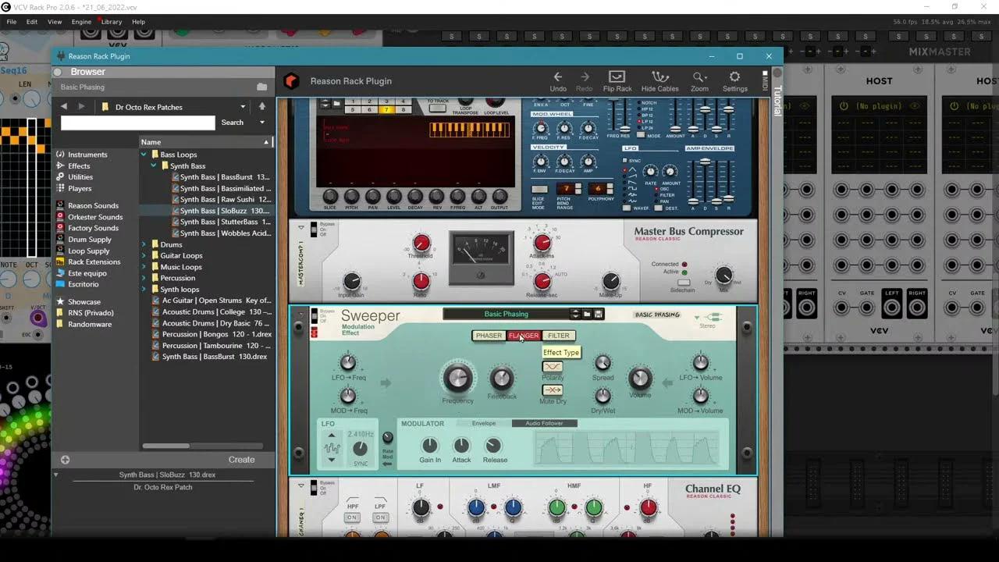Open the Settings gear icon

734,77
